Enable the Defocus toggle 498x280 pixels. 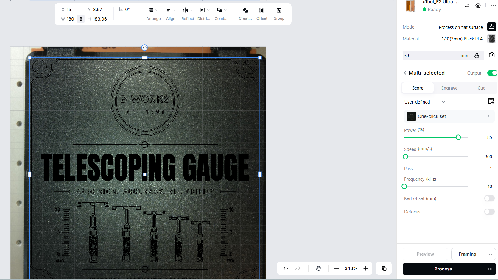pos(489,212)
